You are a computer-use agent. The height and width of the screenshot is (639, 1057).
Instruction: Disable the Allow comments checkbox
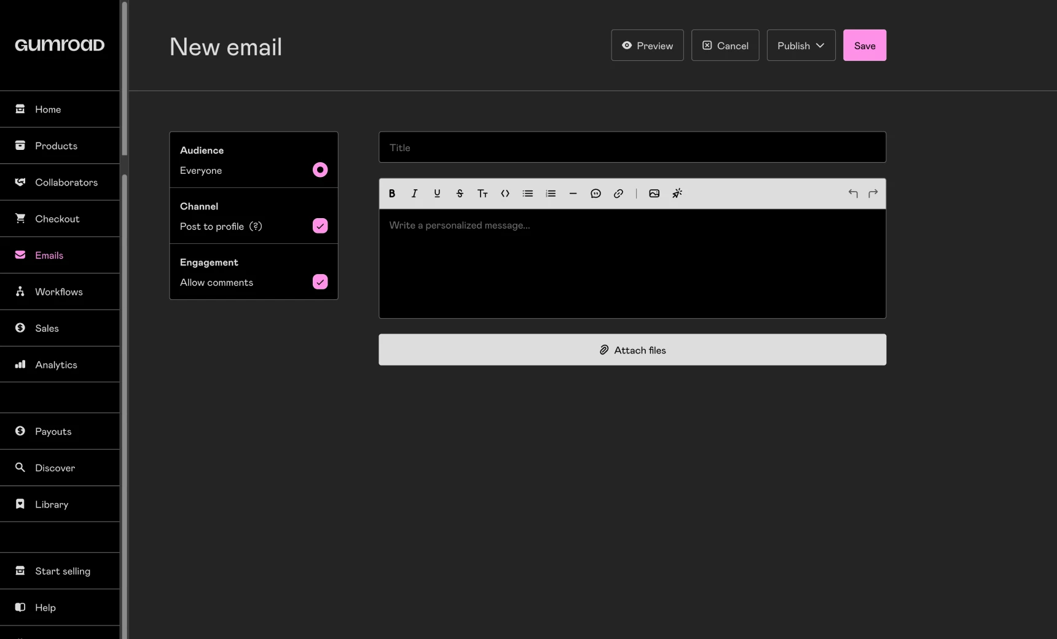320,282
